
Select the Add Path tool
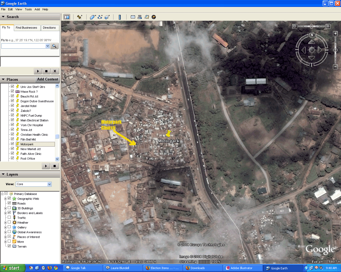(100, 17)
